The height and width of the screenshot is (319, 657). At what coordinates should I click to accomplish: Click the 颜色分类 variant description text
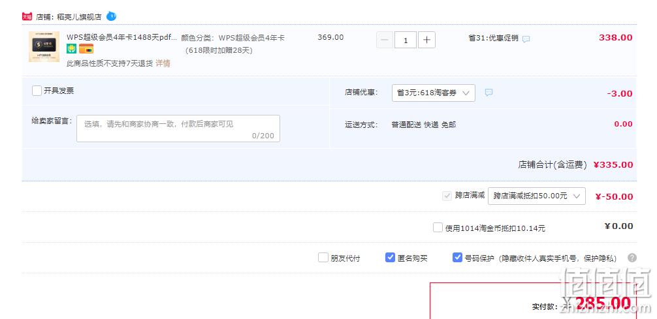coord(233,44)
